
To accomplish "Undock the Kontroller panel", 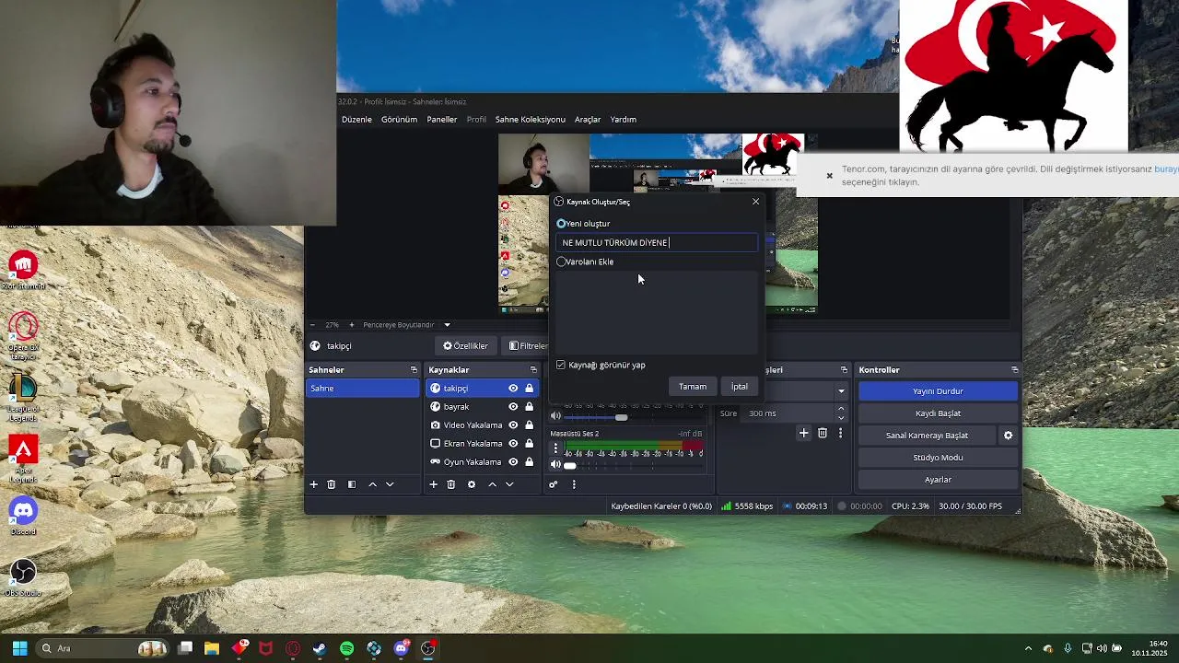I will pyautogui.click(x=1014, y=370).
